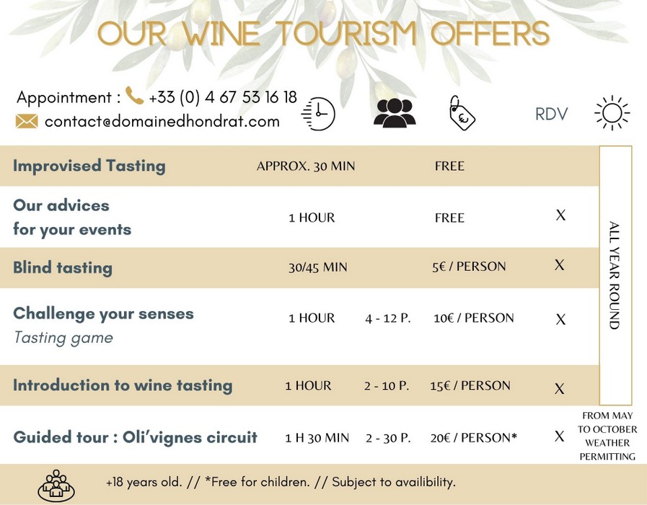Click the RDV column header
The image size is (647, 505).
pyautogui.click(x=551, y=114)
